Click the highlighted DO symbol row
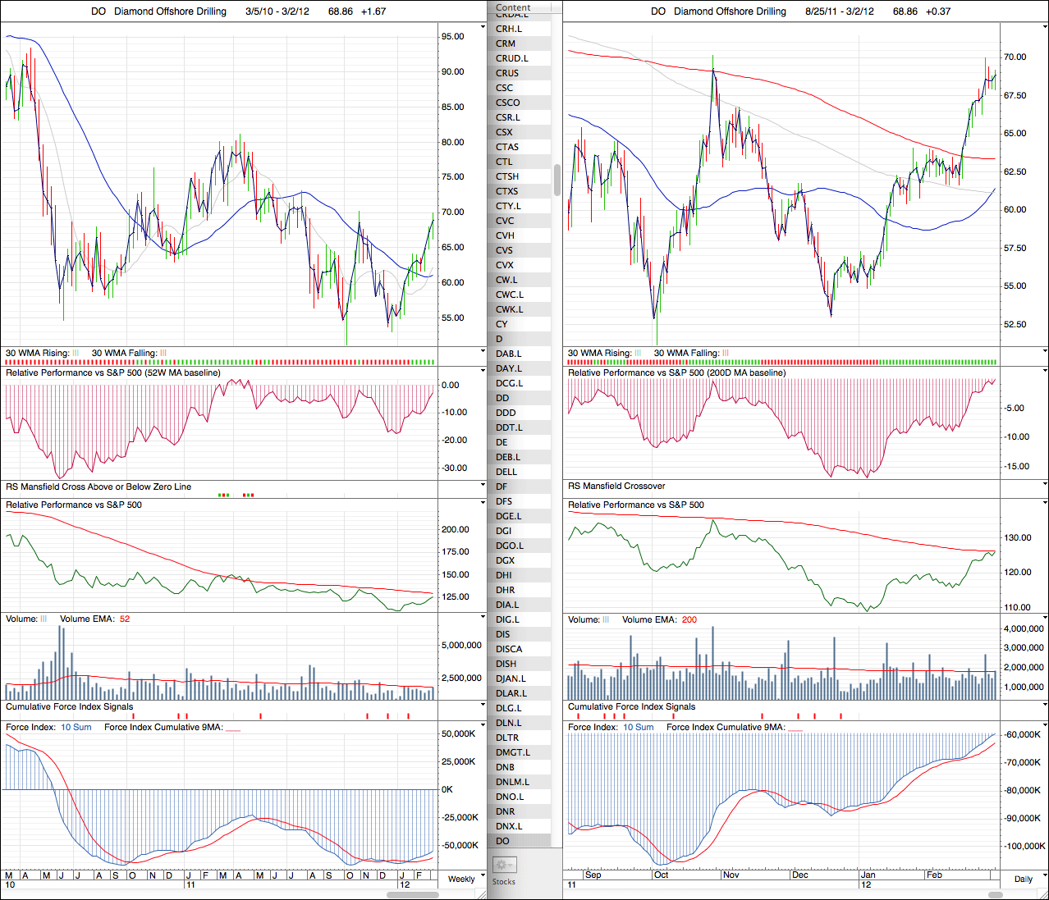1049x900 pixels. point(503,841)
